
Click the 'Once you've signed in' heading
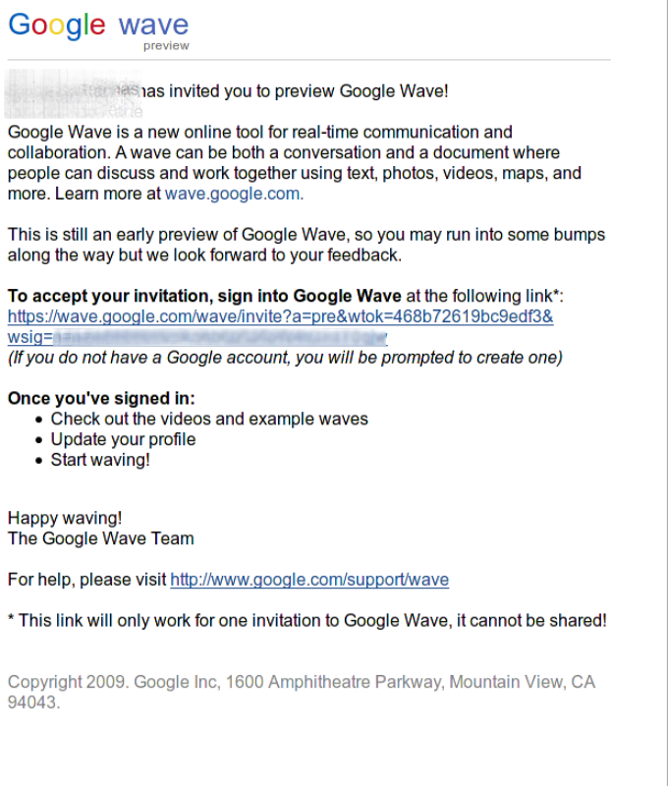(101, 399)
